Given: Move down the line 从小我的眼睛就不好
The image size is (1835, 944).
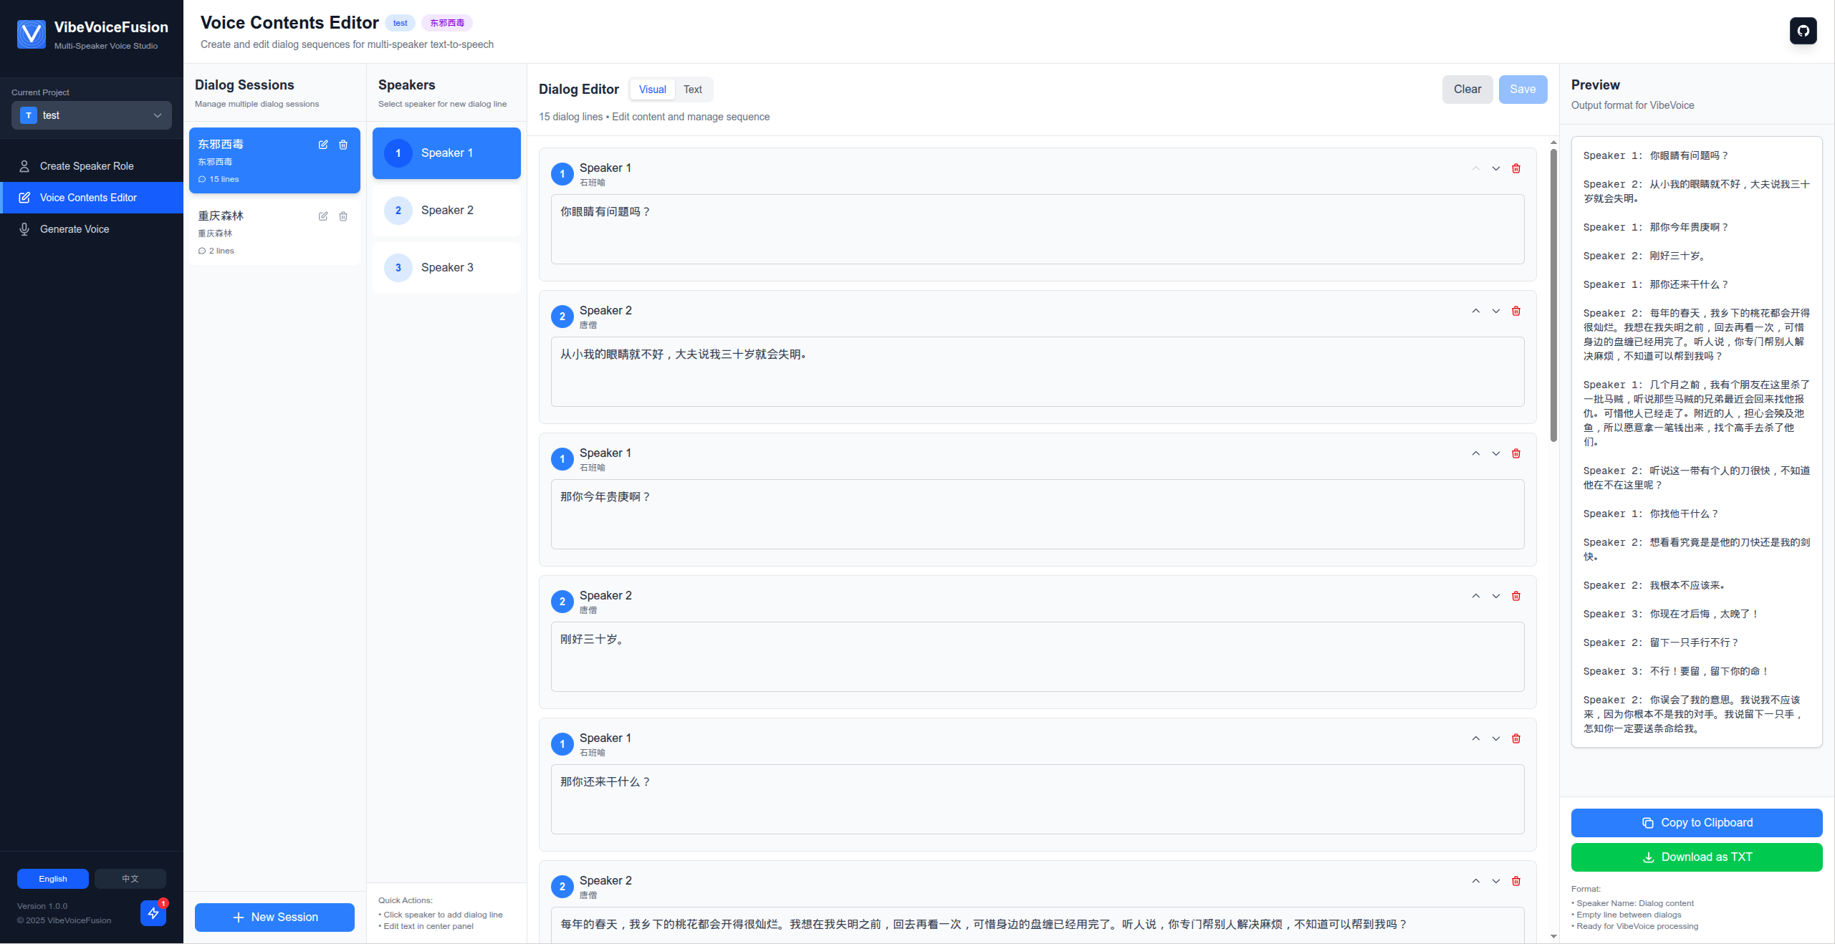Looking at the screenshot, I should click(1496, 311).
